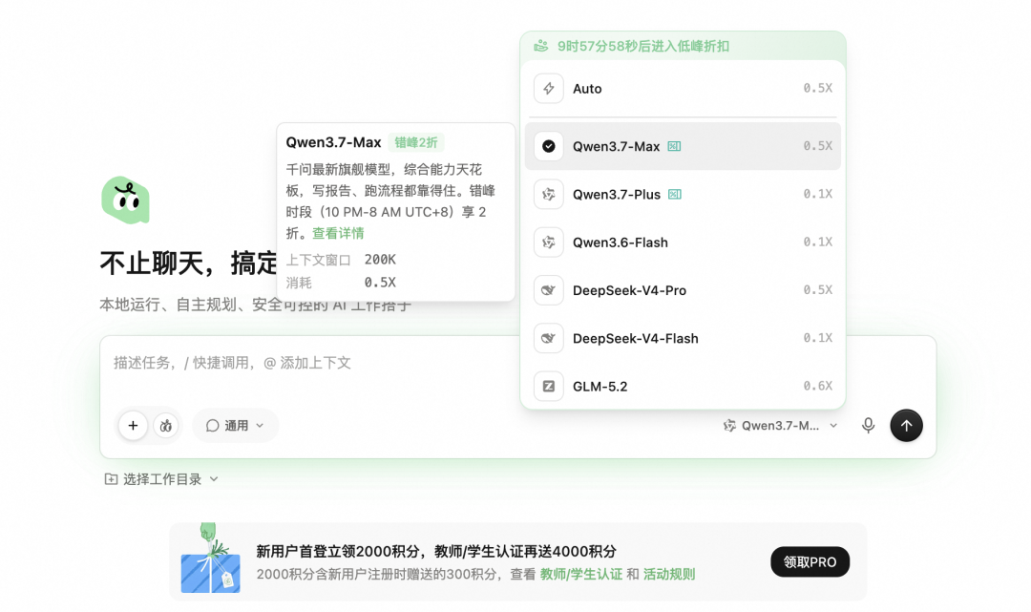Viewport: 1031px width, 612px height.
Task: Select the GLM-5.2 model
Action: [683, 386]
